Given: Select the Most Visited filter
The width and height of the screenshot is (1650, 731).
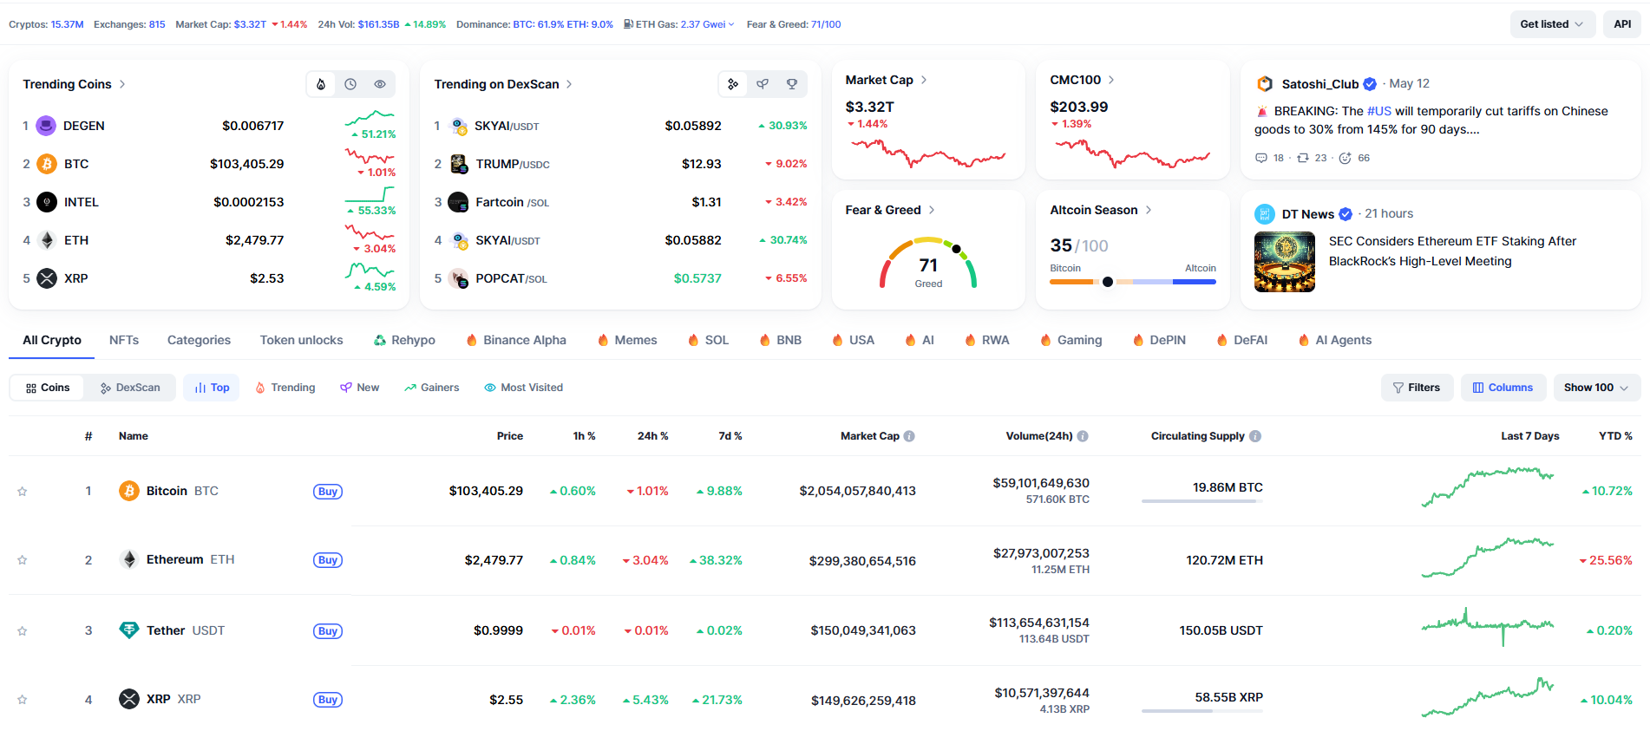Looking at the screenshot, I should point(523,388).
